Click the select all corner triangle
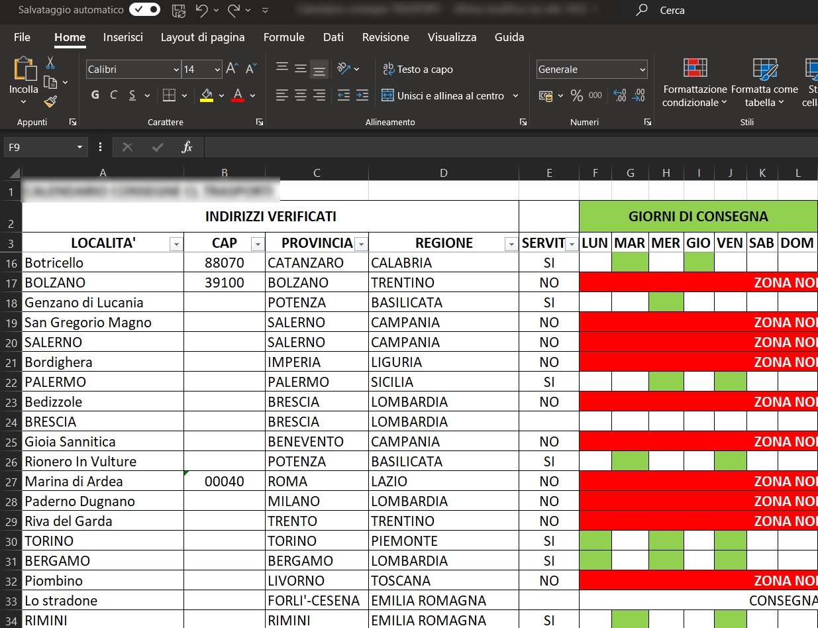 pyautogui.click(x=15, y=174)
